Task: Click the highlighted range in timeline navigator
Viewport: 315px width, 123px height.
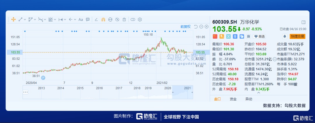Action: 183,92
